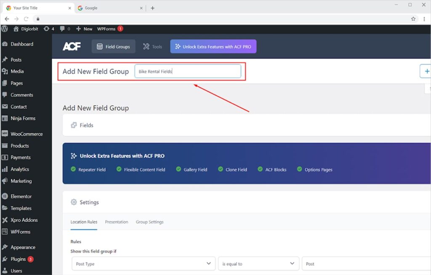
Task: Open the Field Groups tab
Action: (x=113, y=47)
